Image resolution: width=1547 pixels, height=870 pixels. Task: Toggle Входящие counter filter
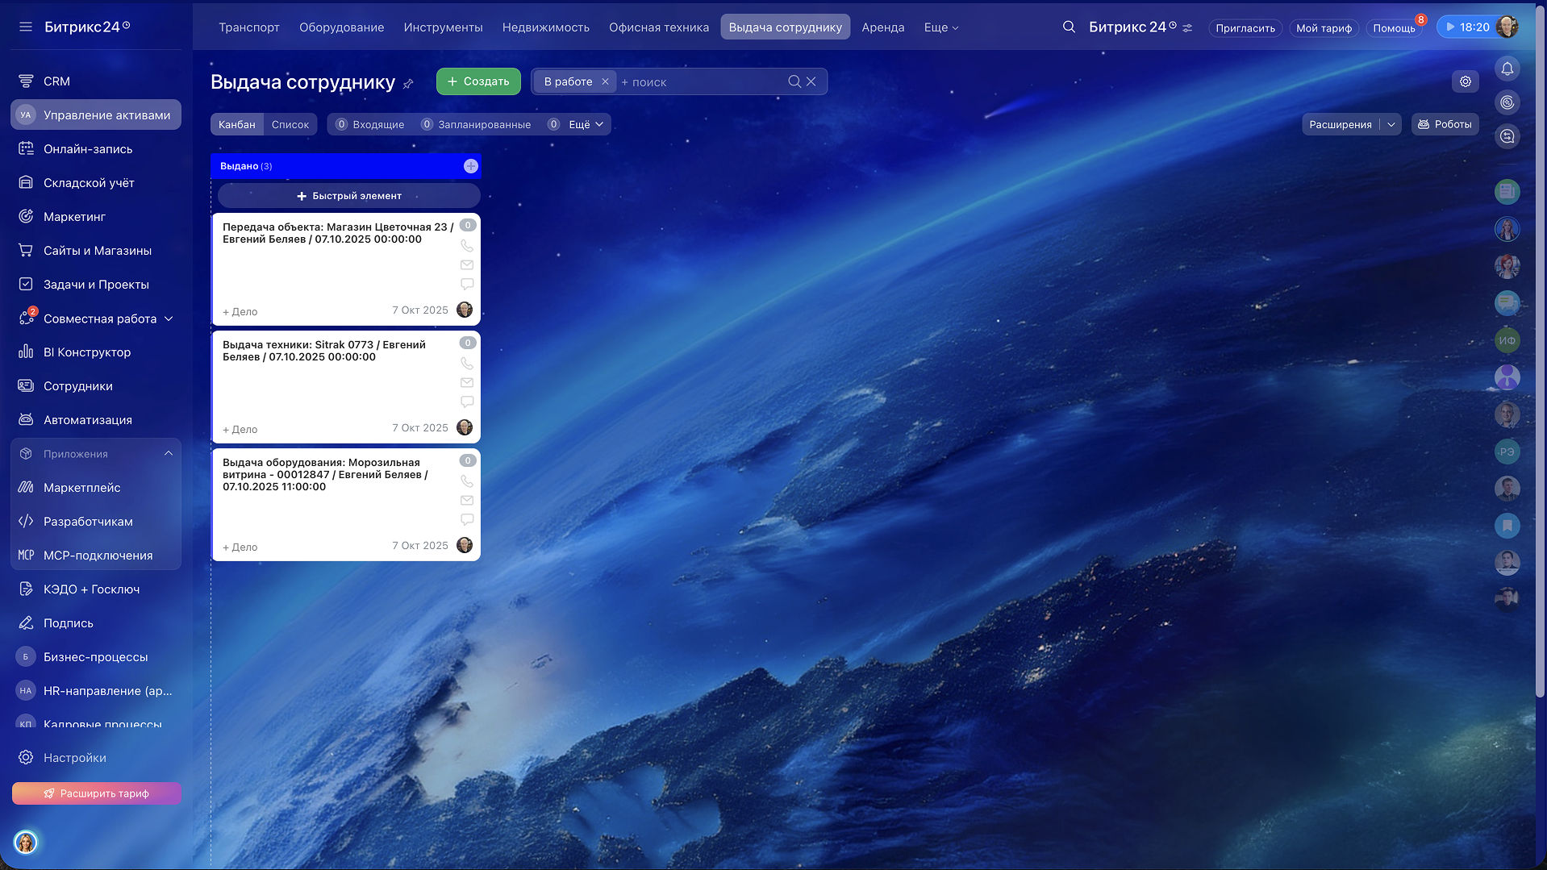370,124
